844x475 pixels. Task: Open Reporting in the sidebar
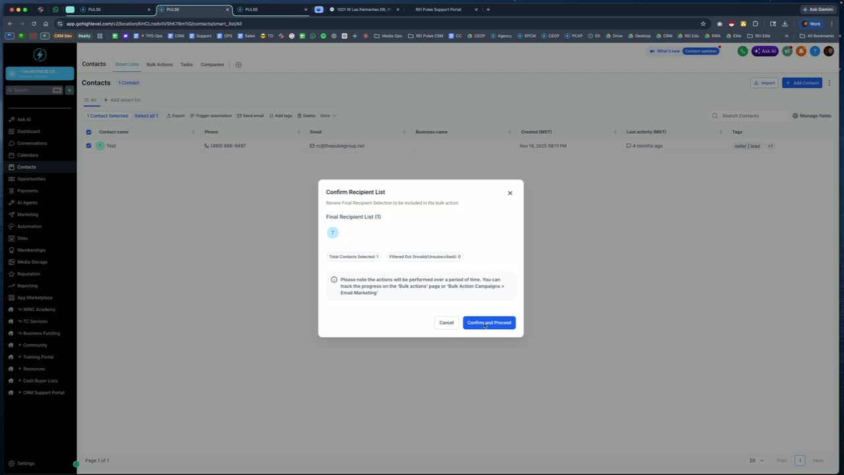click(27, 286)
